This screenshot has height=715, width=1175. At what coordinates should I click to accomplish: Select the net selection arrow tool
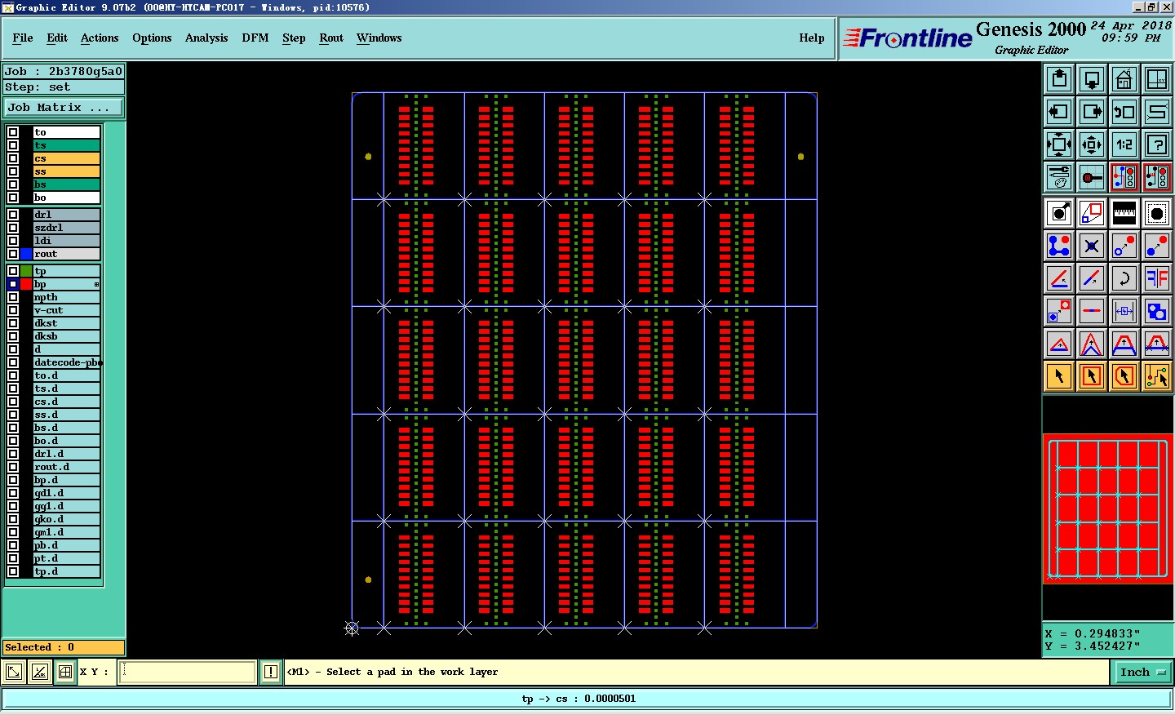(1157, 376)
